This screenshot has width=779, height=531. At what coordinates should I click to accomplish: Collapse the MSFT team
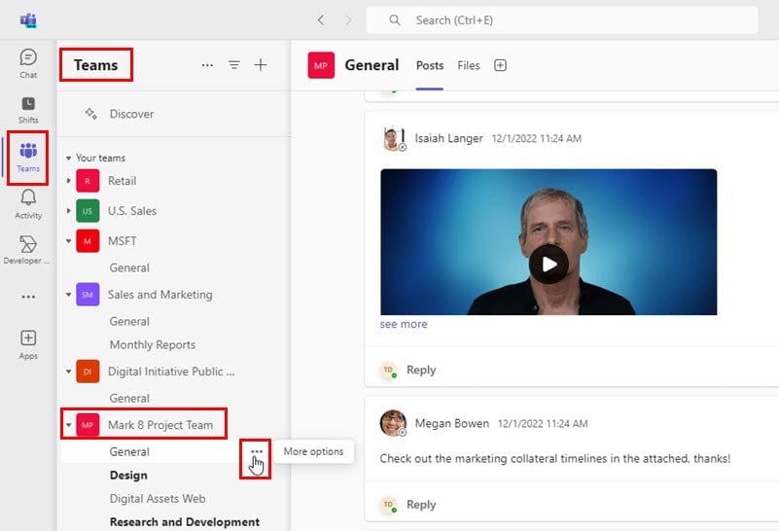click(x=68, y=241)
